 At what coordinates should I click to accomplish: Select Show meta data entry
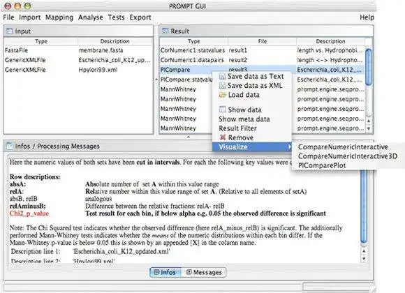pos(252,119)
